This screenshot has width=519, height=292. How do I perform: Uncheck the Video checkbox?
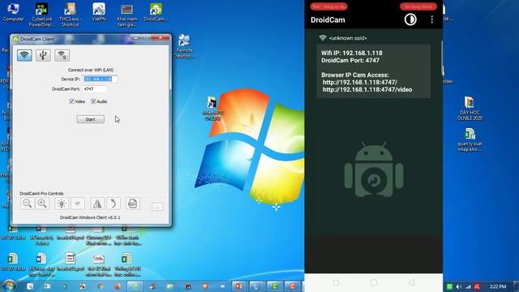pos(71,101)
